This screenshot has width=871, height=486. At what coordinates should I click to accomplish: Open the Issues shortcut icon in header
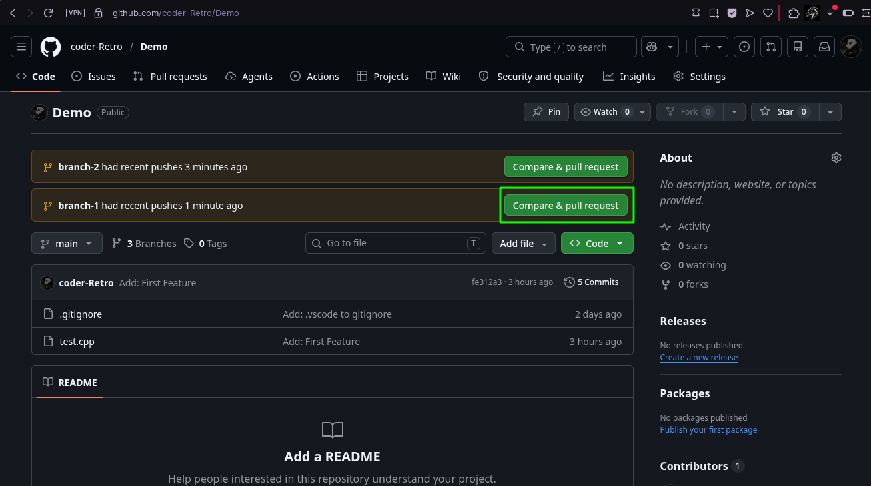[745, 47]
